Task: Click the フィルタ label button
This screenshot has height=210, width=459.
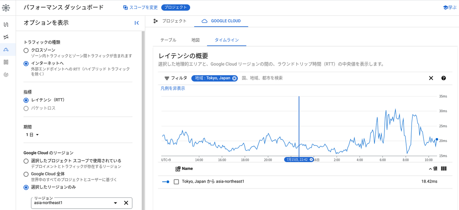Action: pyautogui.click(x=179, y=78)
